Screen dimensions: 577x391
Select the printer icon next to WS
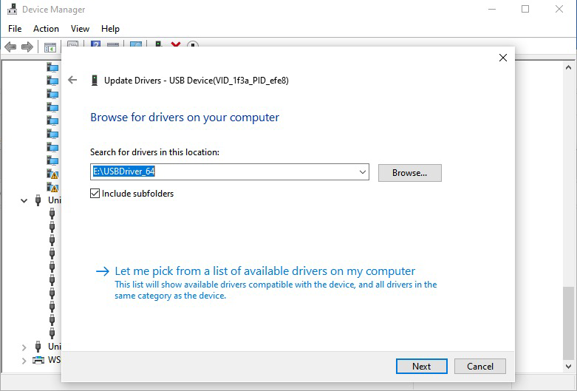[38, 360]
